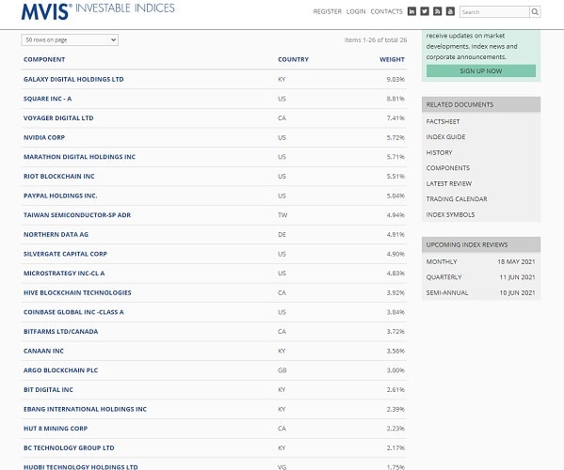Image resolution: width=564 pixels, height=470 pixels.
Task: Select MICROSTRATEGY INC-CL A component
Action: pos(64,274)
